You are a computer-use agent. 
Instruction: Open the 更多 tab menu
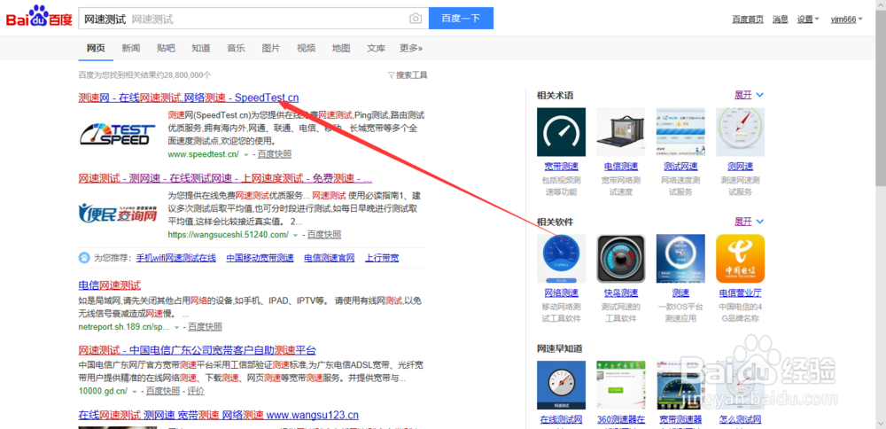(411, 48)
